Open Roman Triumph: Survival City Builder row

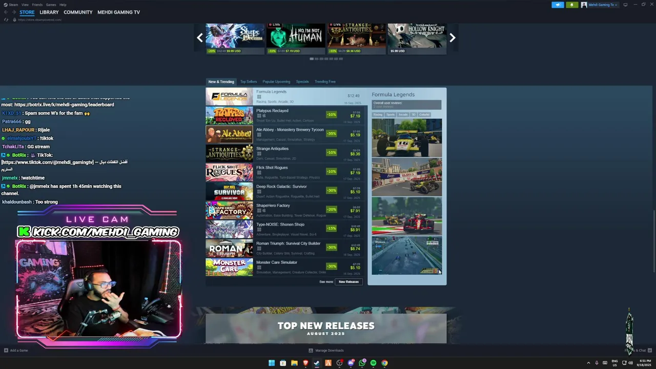[x=286, y=248]
